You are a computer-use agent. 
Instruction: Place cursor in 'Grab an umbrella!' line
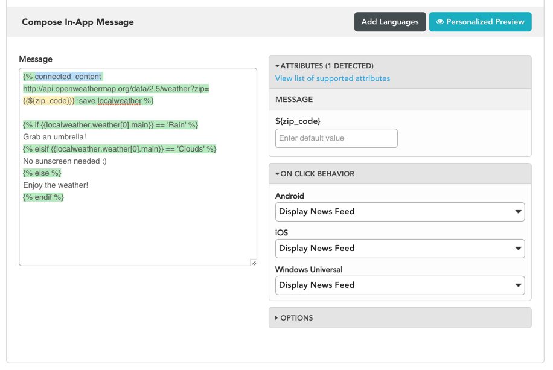coord(54,137)
